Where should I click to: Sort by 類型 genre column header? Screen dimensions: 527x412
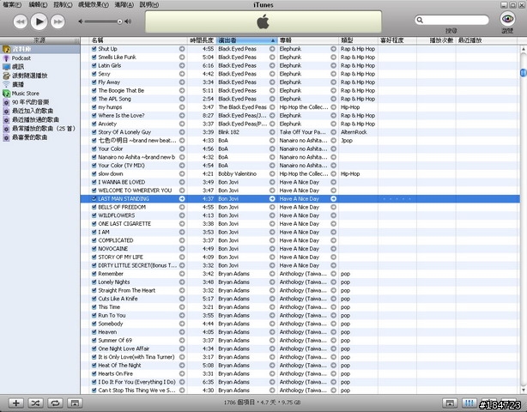point(358,40)
